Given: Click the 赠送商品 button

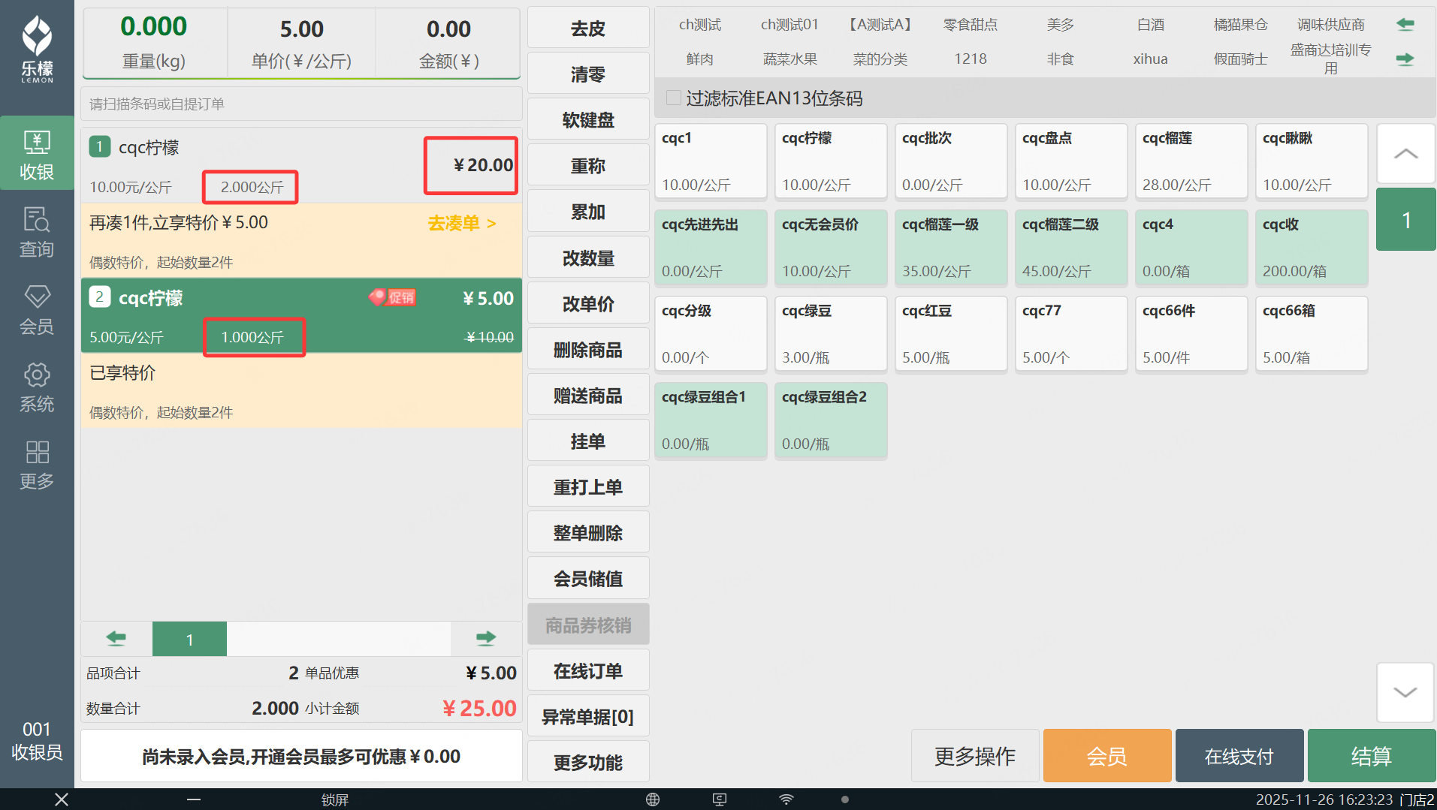Looking at the screenshot, I should (588, 396).
